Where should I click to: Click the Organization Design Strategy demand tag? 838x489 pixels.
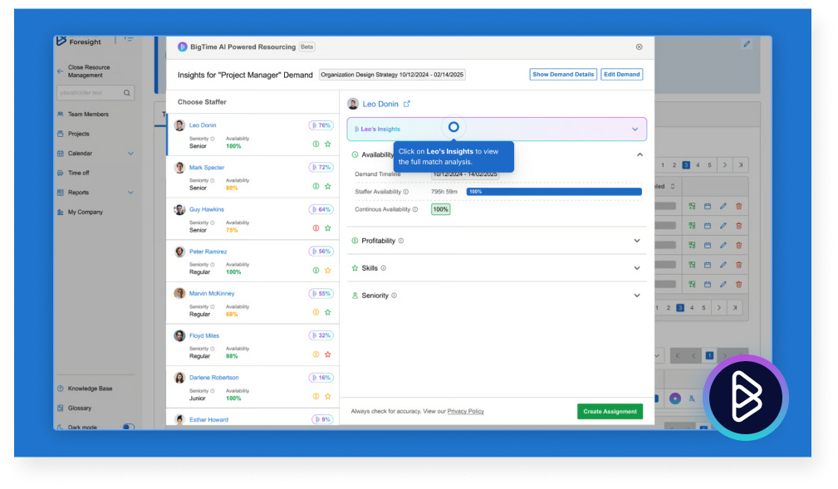pyautogui.click(x=392, y=75)
